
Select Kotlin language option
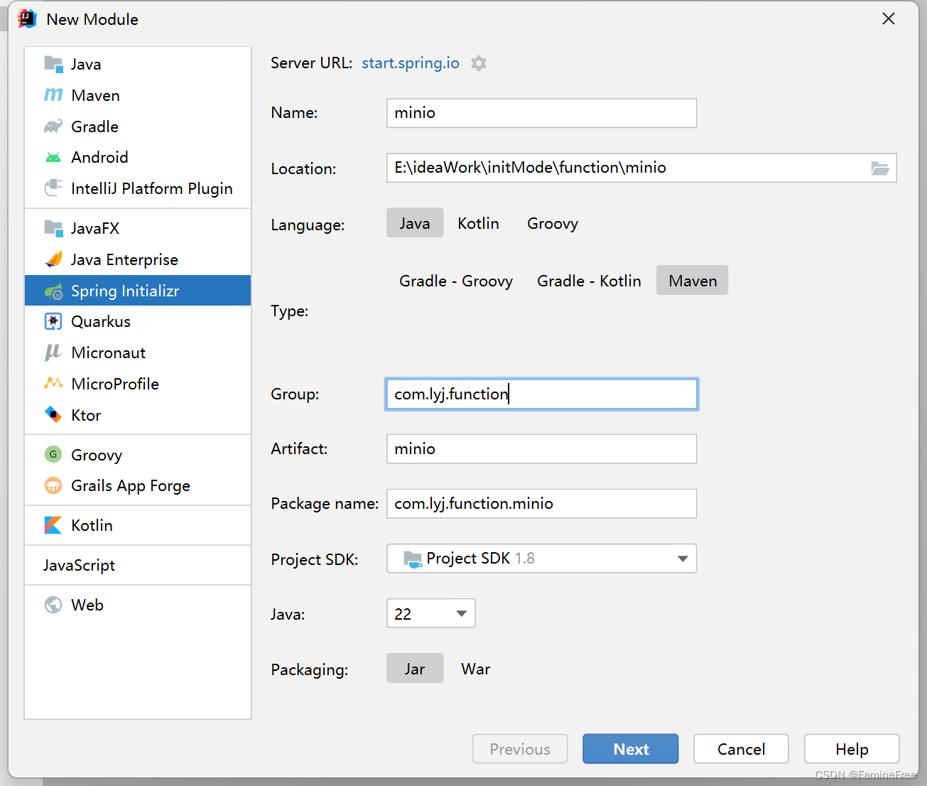tap(478, 223)
